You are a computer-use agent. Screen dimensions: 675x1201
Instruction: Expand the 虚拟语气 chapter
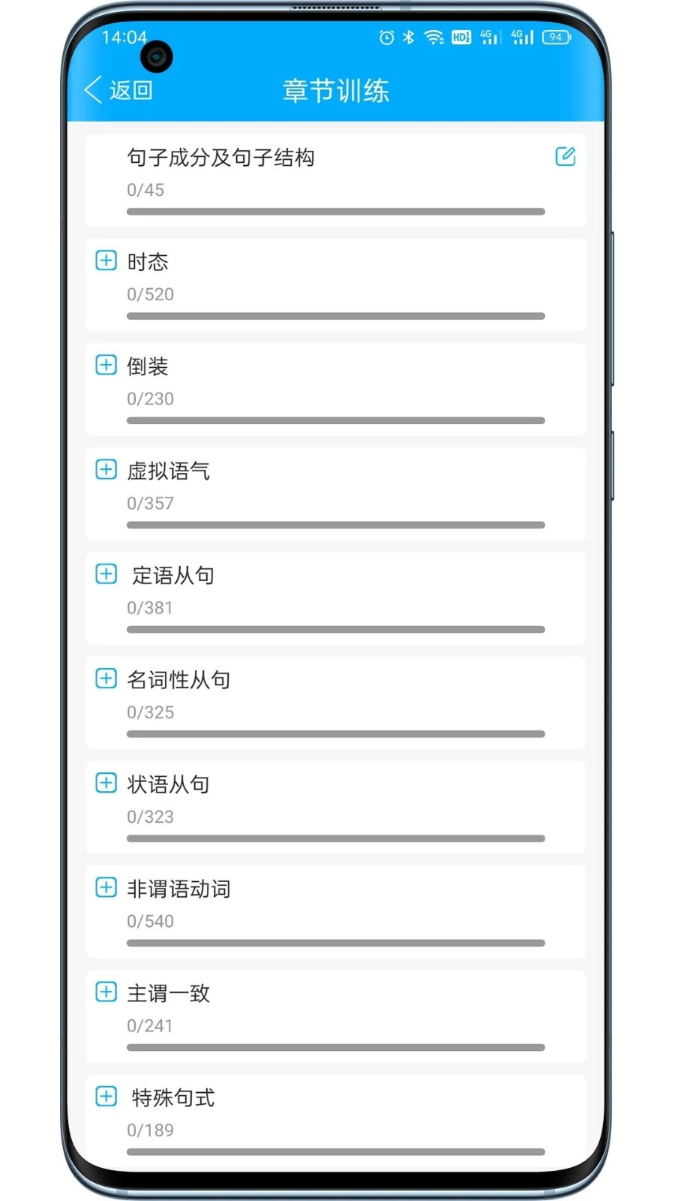[106, 470]
